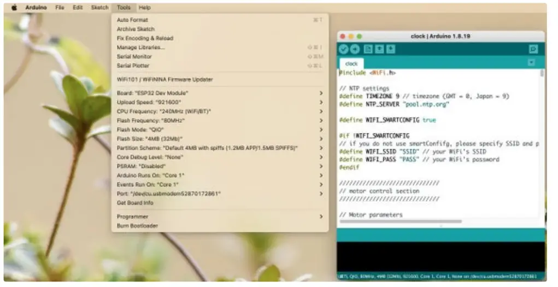This screenshot has height=287, width=558.
Task: Click the Save sketch toolbar icon
Action: [x=391, y=49]
